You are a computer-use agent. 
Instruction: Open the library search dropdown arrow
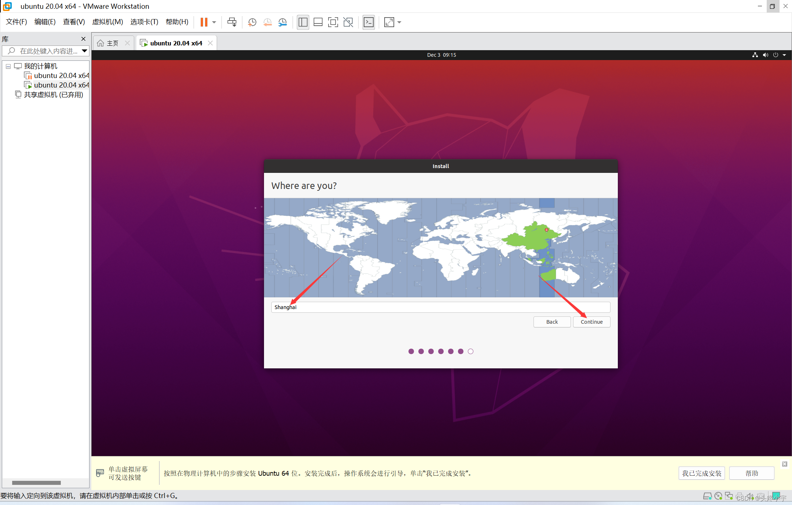point(84,51)
